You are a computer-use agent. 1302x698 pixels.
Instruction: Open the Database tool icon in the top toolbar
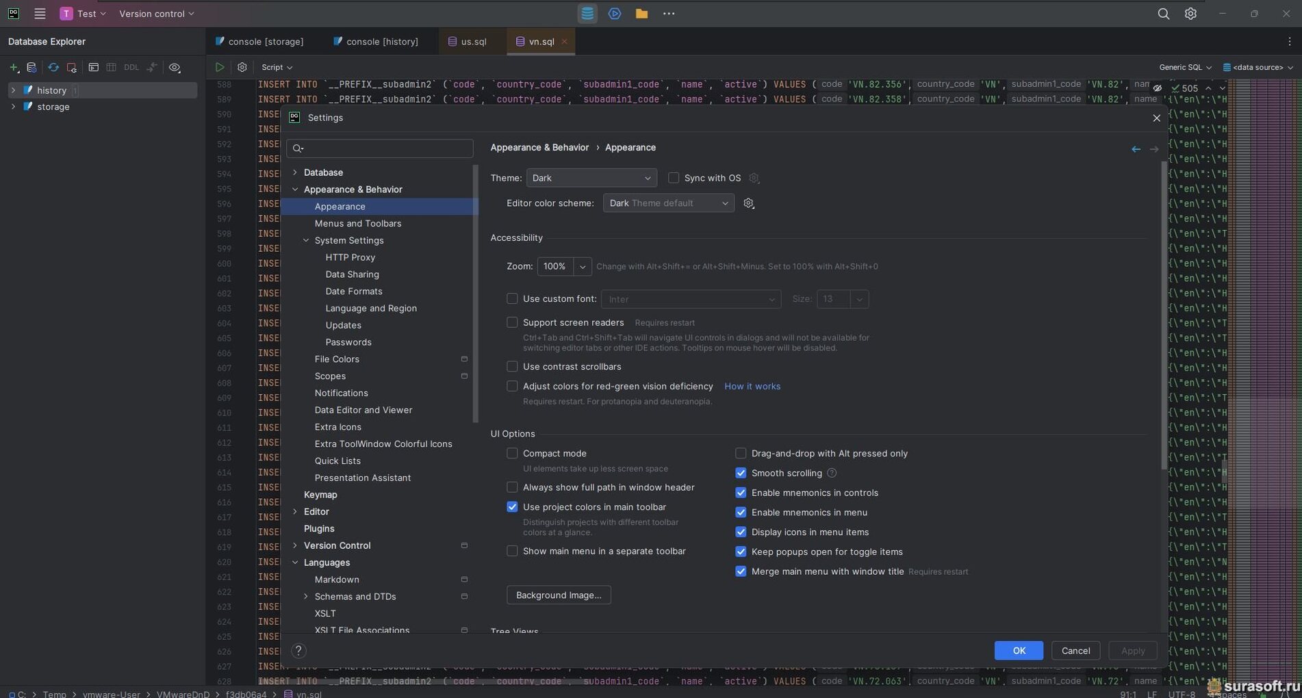(587, 14)
